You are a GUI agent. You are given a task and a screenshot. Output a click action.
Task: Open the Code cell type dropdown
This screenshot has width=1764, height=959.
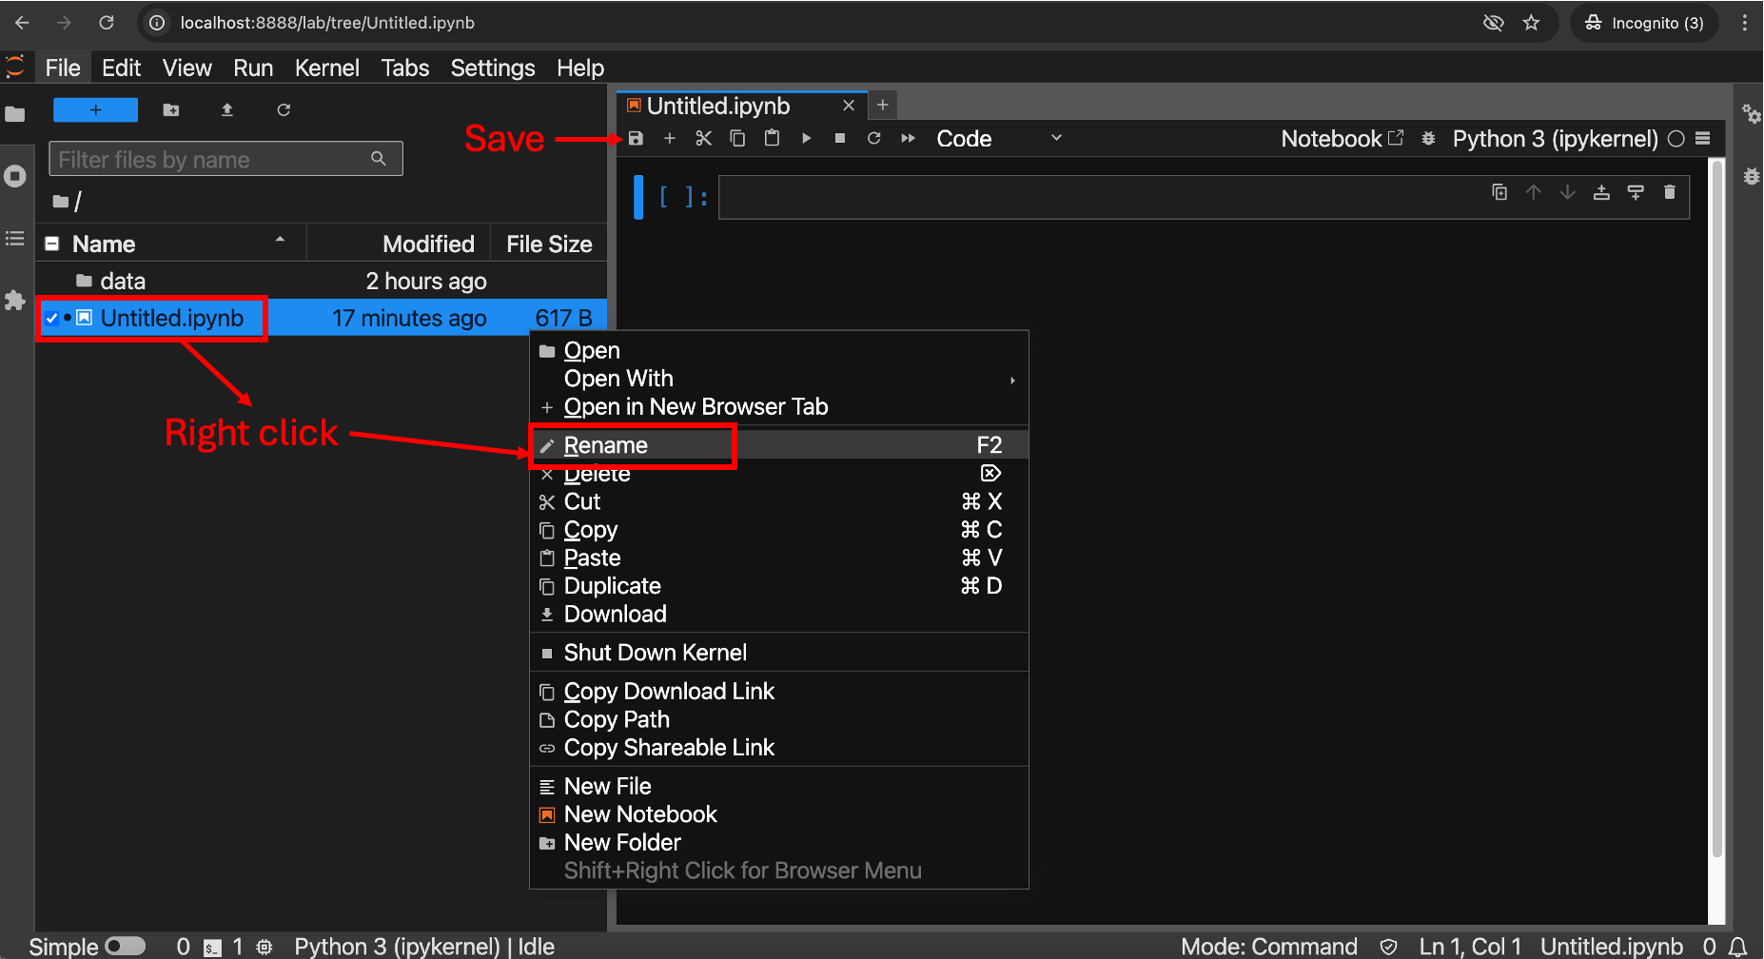[x=999, y=139]
